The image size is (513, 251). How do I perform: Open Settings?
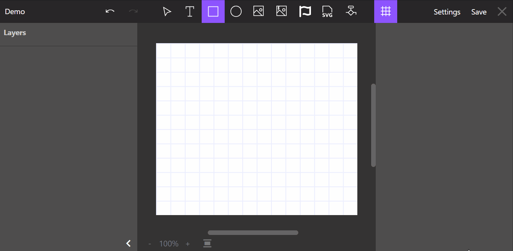[x=447, y=12]
